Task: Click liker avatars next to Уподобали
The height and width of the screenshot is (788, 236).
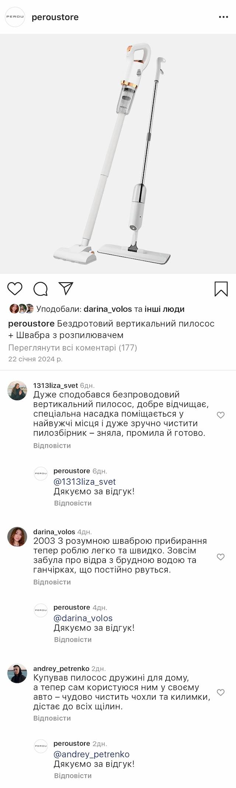Action: (21, 309)
